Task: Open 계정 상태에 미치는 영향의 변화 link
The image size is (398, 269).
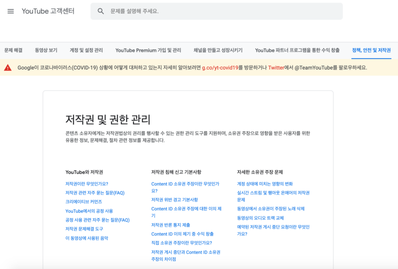Action: (265, 184)
